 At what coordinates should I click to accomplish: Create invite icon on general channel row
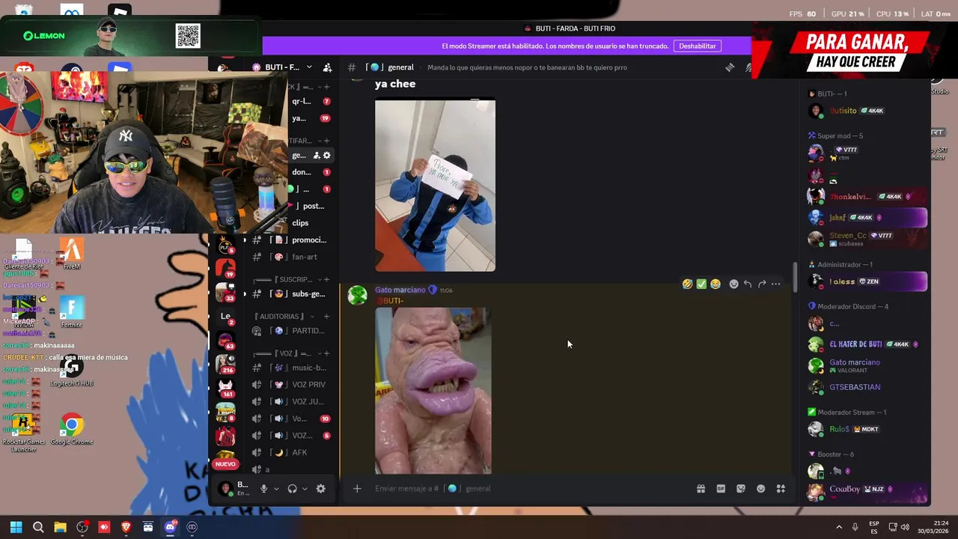coord(317,156)
